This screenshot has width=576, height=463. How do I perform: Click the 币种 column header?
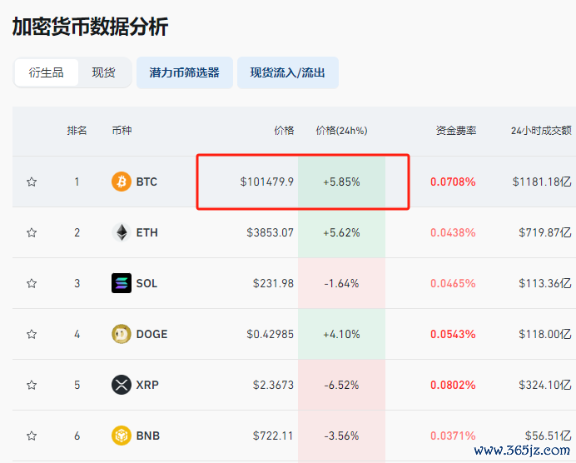click(x=122, y=131)
